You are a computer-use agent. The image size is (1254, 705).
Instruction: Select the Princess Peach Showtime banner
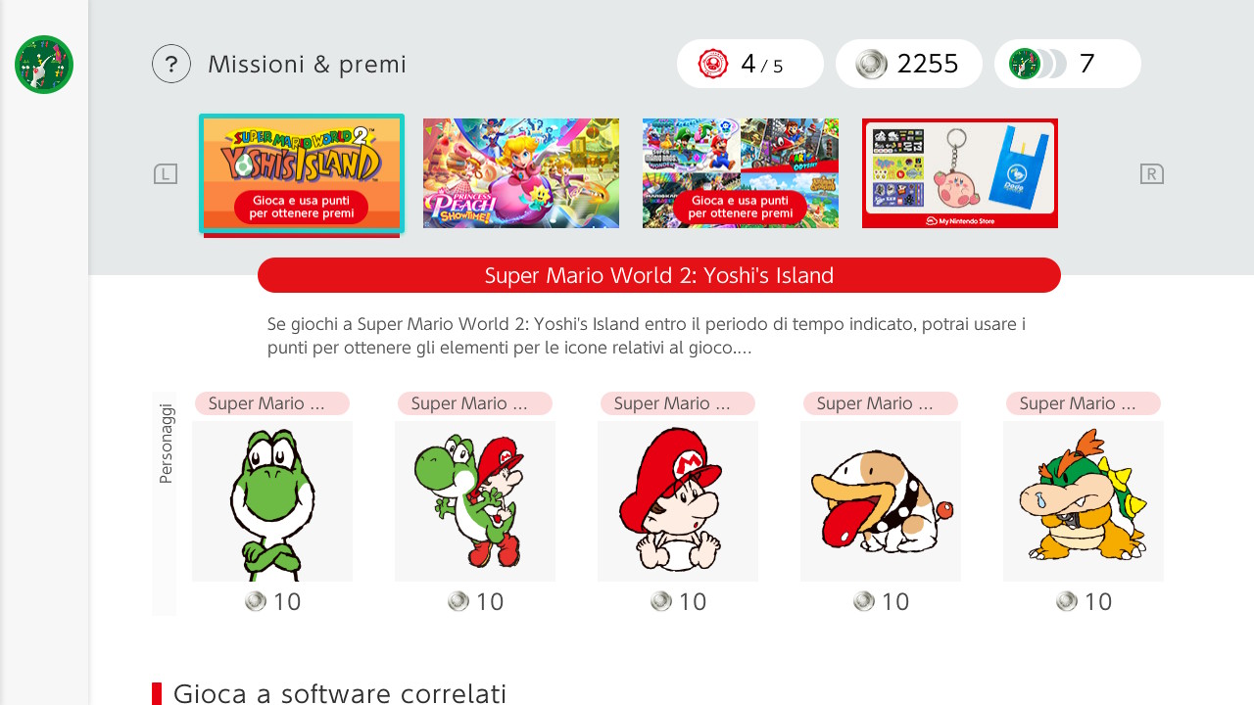pyautogui.click(x=521, y=173)
